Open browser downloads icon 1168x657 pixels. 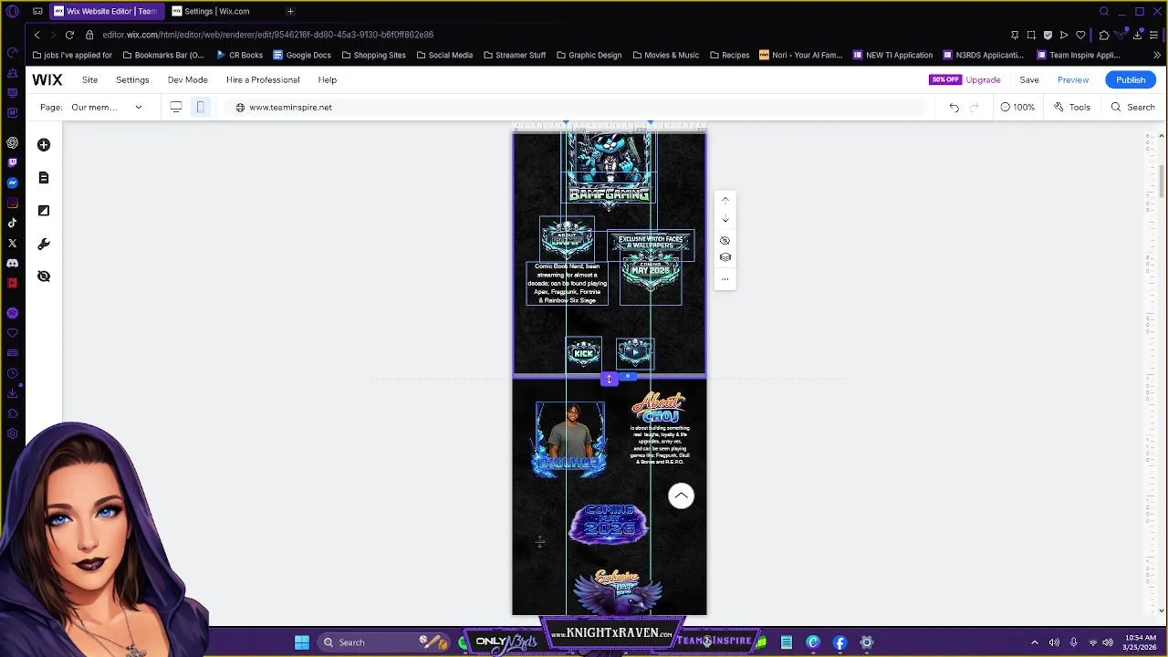(1137, 35)
